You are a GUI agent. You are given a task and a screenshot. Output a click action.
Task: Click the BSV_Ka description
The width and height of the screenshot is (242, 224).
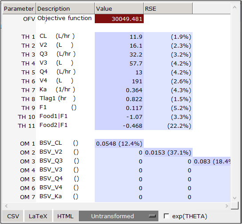[59, 196]
